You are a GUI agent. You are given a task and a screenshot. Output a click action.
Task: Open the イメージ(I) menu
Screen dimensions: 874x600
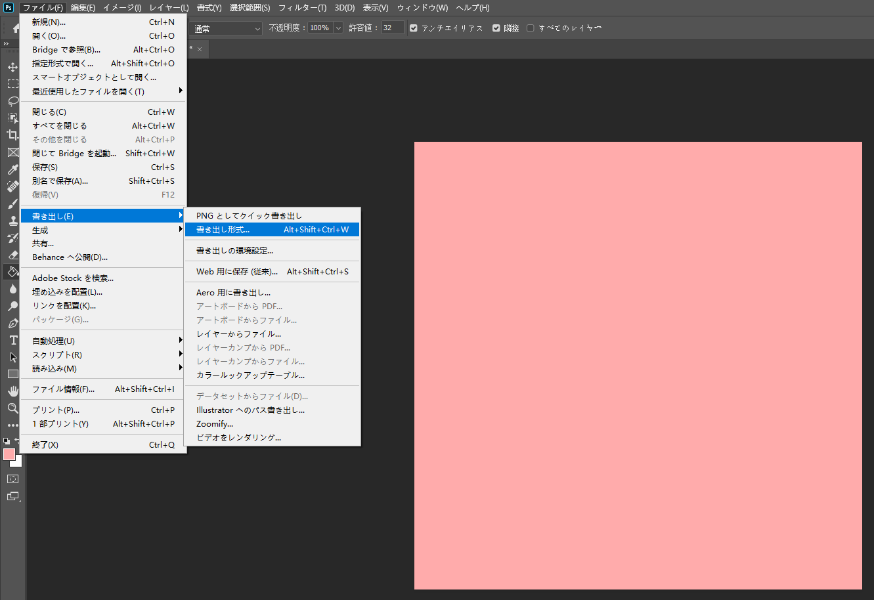122,8
